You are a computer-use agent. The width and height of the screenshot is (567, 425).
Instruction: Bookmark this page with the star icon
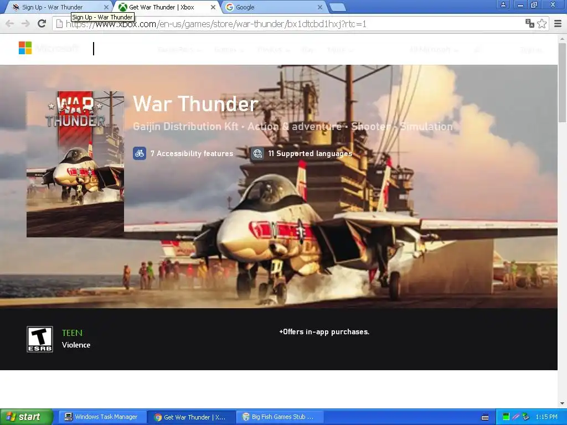(x=542, y=24)
